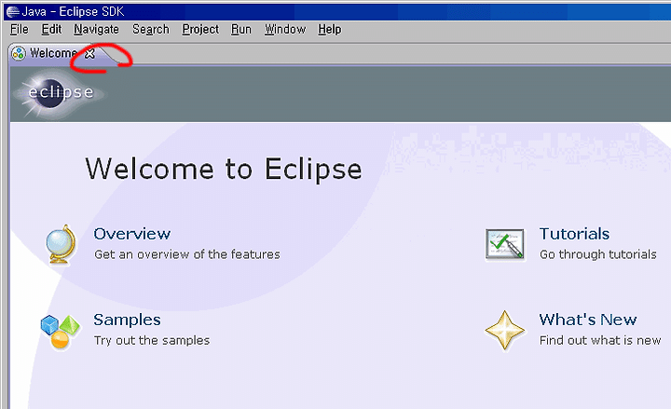Open the Tutorials link
The image size is (671, 409).
click(574, 234)
